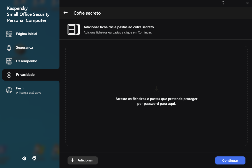
Task: Click the download arrow icon in drop area
Action: 156,89
